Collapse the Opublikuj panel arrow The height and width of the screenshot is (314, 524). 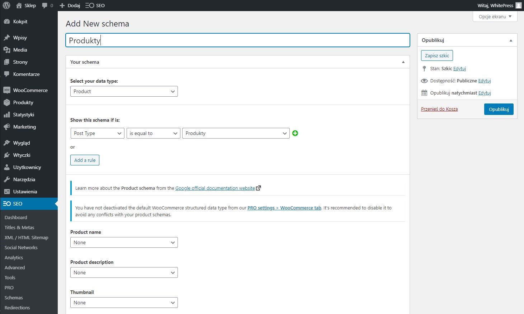(x=511, y=40)
